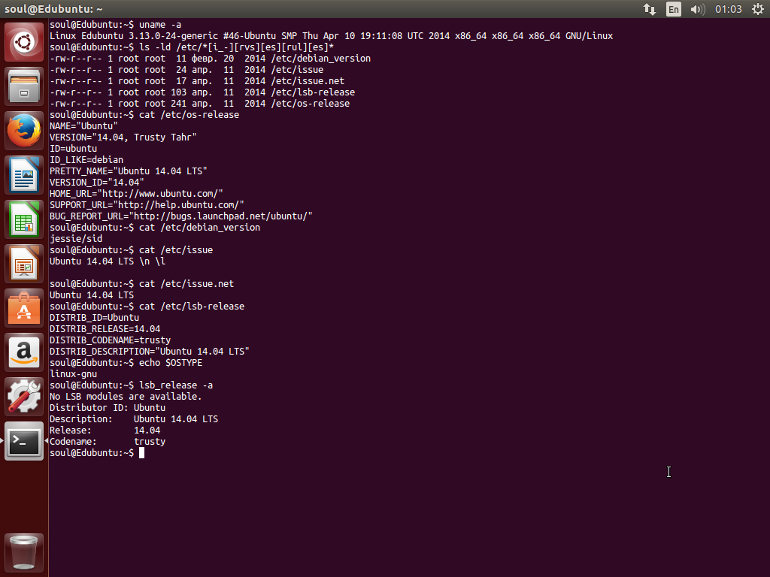Open the clock showing 01:03
Image resolution: width=770 pixels, height=577 pixels.
click(x=728, y=9)
